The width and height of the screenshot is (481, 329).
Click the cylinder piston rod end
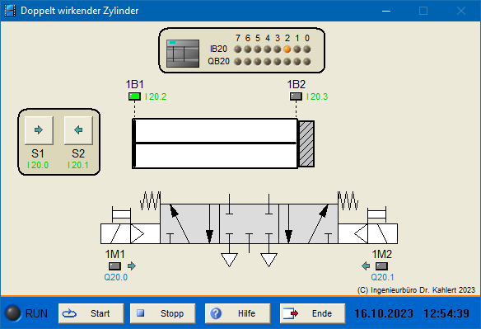[306, 143]
